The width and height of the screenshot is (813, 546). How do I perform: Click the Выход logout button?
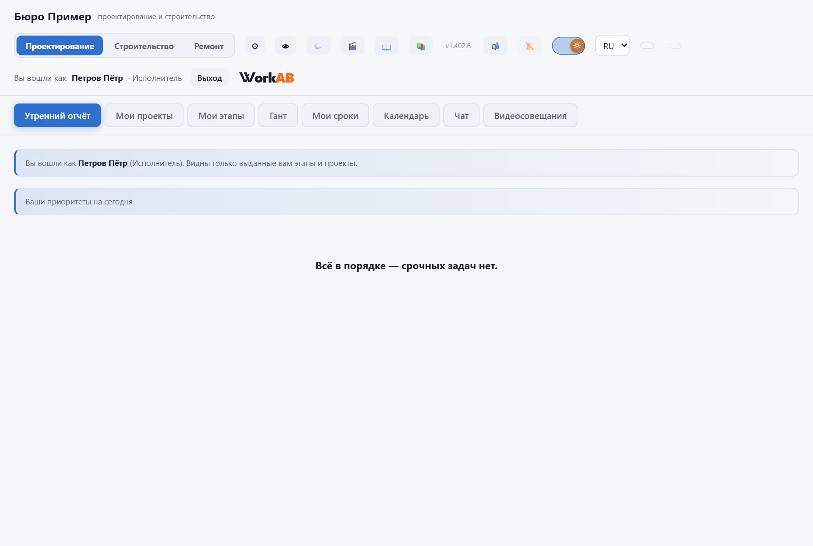click(210, 78)
